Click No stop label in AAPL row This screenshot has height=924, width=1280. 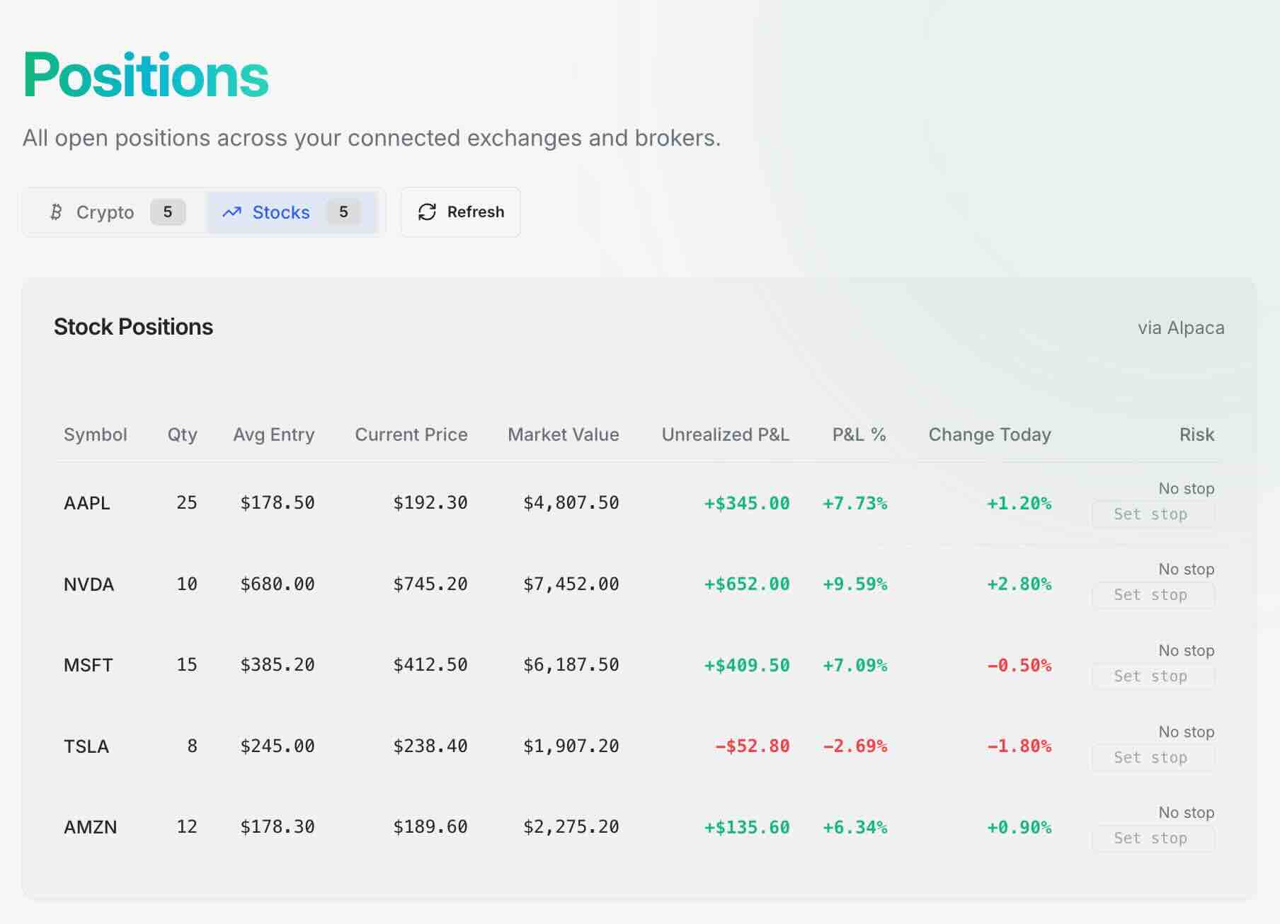coord(1187,489)
